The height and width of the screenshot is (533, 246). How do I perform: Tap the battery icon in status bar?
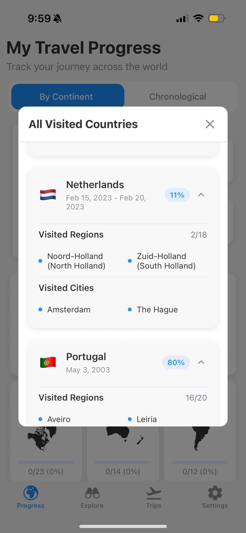click(217, 18)
